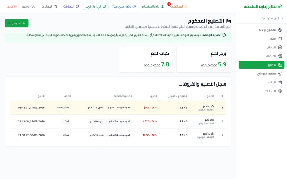Click نُفذت status badge in برجر لحم row
Screen dimensions: 287x179
[66, 121]
